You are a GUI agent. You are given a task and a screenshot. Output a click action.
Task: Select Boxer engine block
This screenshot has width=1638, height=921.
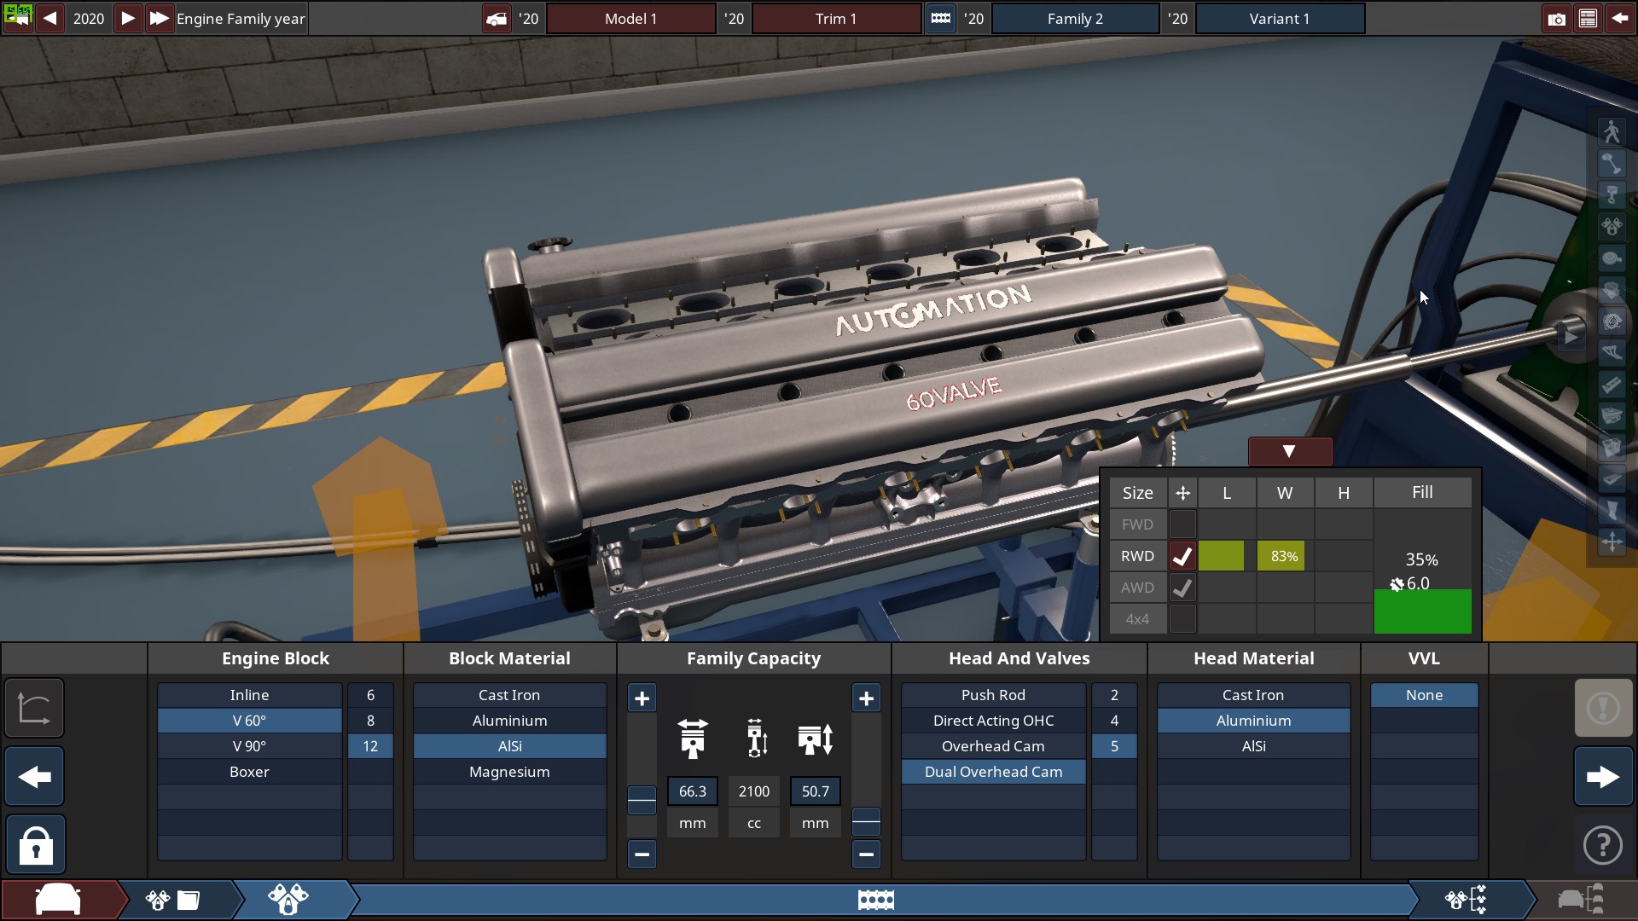point(249,772)
